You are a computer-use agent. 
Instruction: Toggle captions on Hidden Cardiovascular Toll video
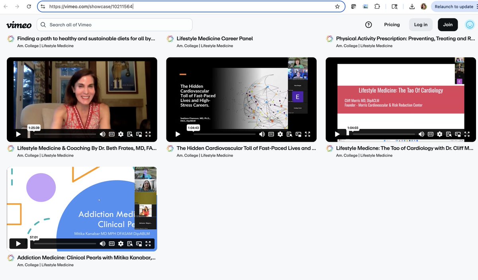tap(271, 134)
